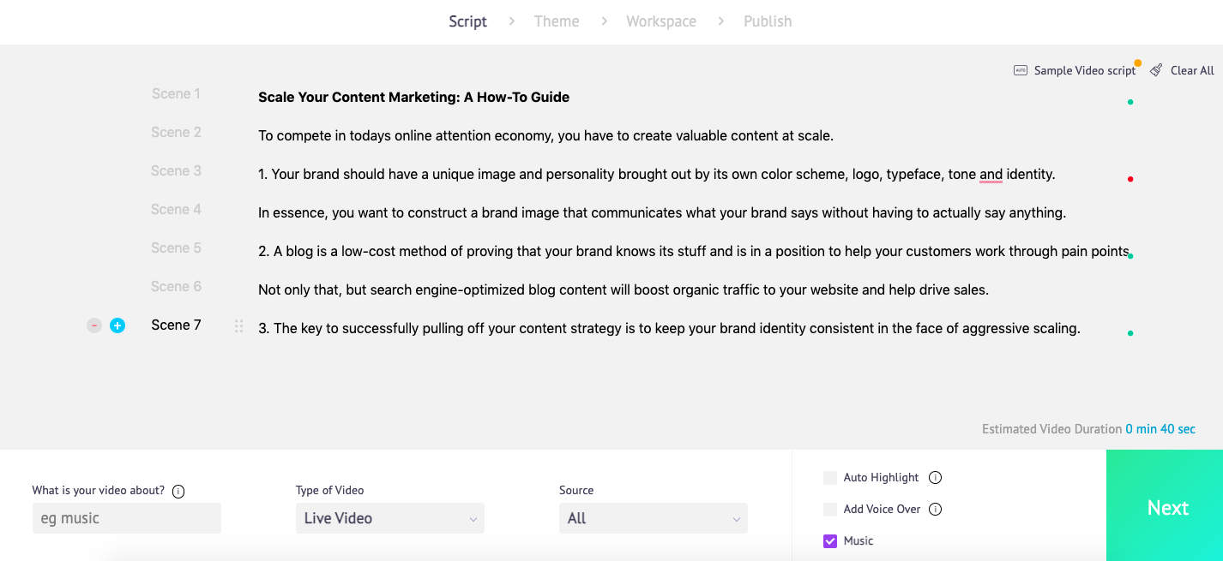This screenshot has height=561, width=1223.
Task: Click the 'eg music' input field
Action: 126,518
